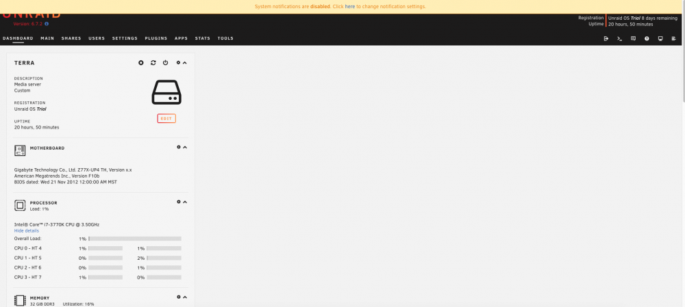Click the Motherboard section icon
Viewport: 685px width, 307px height.
click(20, 150)
